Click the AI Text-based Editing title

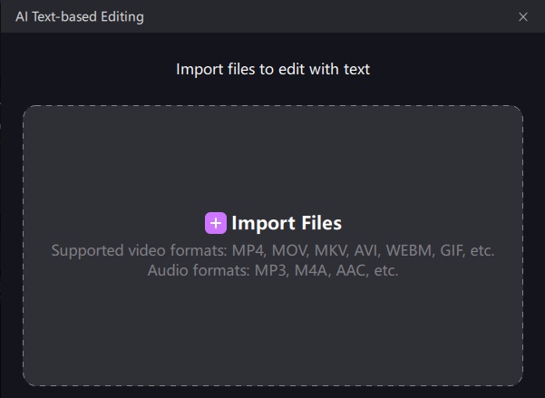point(79,16)
